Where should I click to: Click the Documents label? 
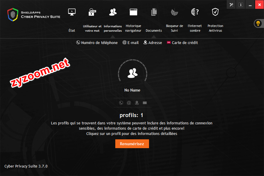154,31
